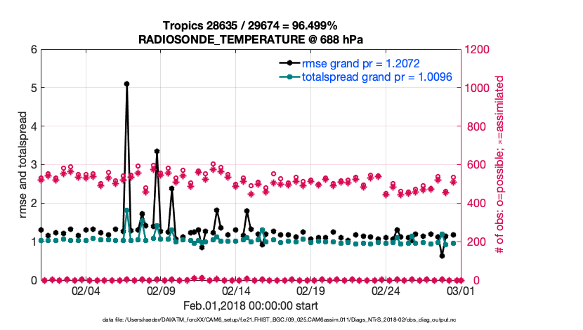Select the x-axis label 'Feb.01,2018 00:00:00 start'
This screenshot has height=330, width=583.
coord(250,305)
